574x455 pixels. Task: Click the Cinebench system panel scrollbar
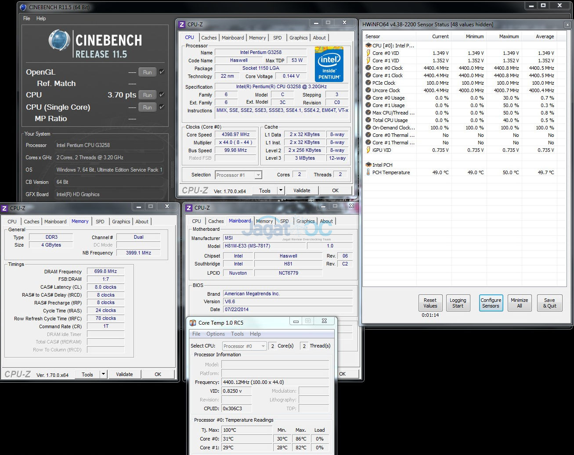pos(172,167)
